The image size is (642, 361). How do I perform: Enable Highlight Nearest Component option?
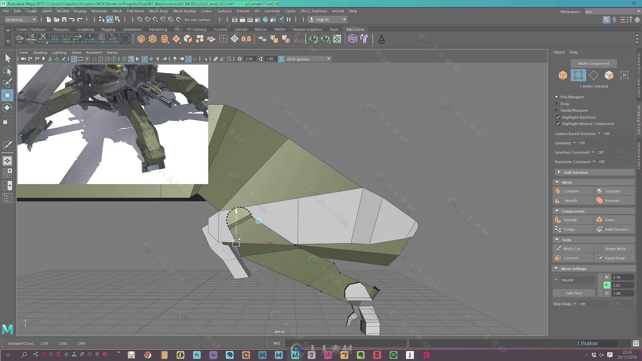tap(558, 123)
